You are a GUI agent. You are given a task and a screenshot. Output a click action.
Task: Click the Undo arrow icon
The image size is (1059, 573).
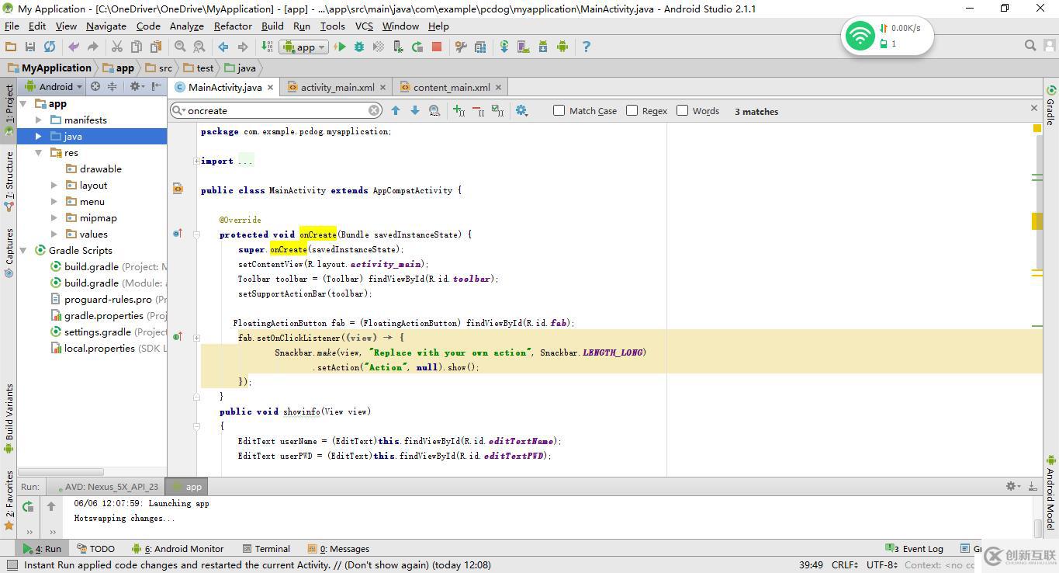(74, 47)
